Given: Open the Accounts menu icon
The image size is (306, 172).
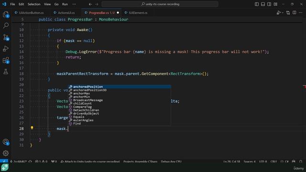Looking at the screenshot, I should [x=6, y=142].
